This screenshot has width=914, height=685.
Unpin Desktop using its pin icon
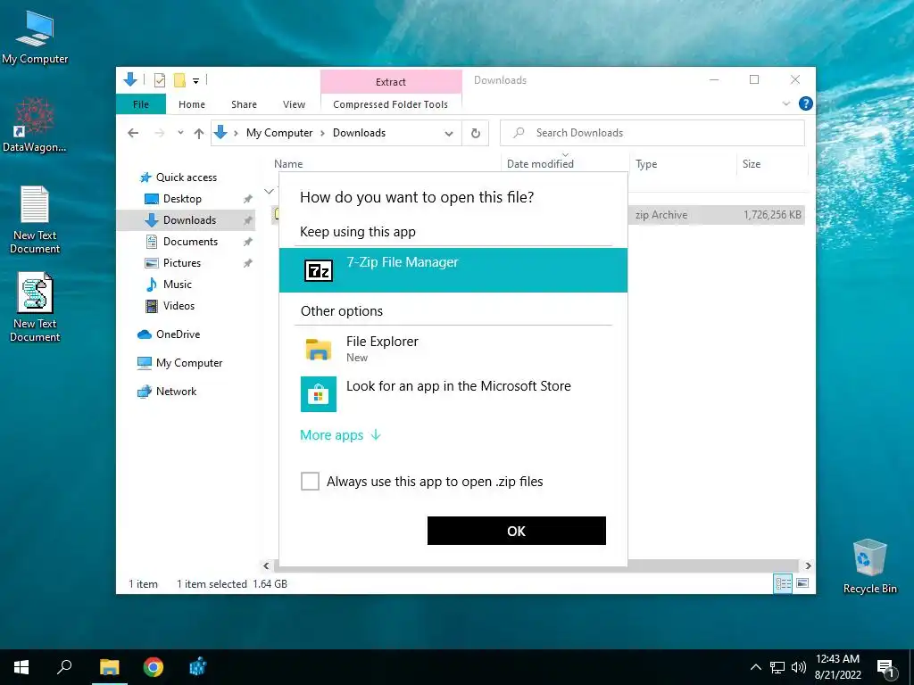[248, 199]
